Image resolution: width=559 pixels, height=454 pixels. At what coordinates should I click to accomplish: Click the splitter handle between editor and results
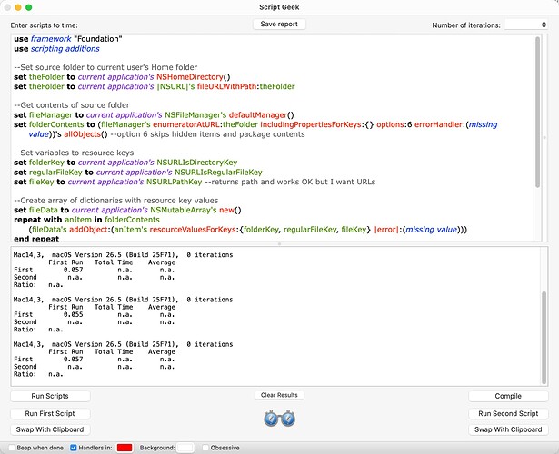coord(279,244)
